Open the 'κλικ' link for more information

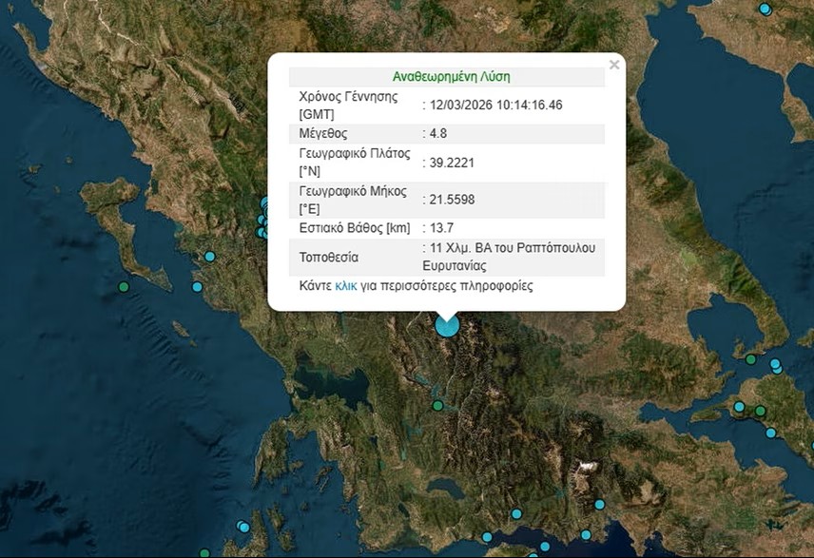[346, 286]
